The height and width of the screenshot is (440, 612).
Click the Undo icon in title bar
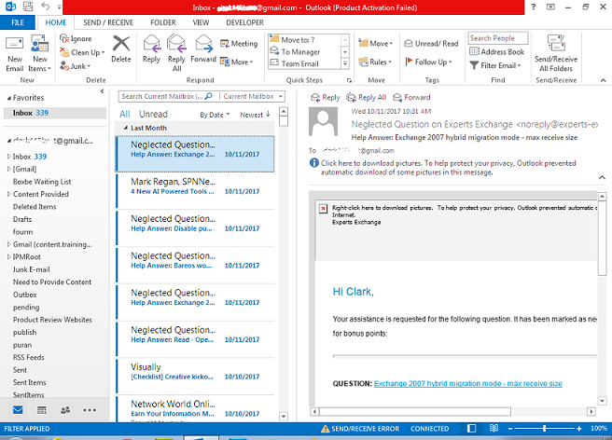point(46,7)
